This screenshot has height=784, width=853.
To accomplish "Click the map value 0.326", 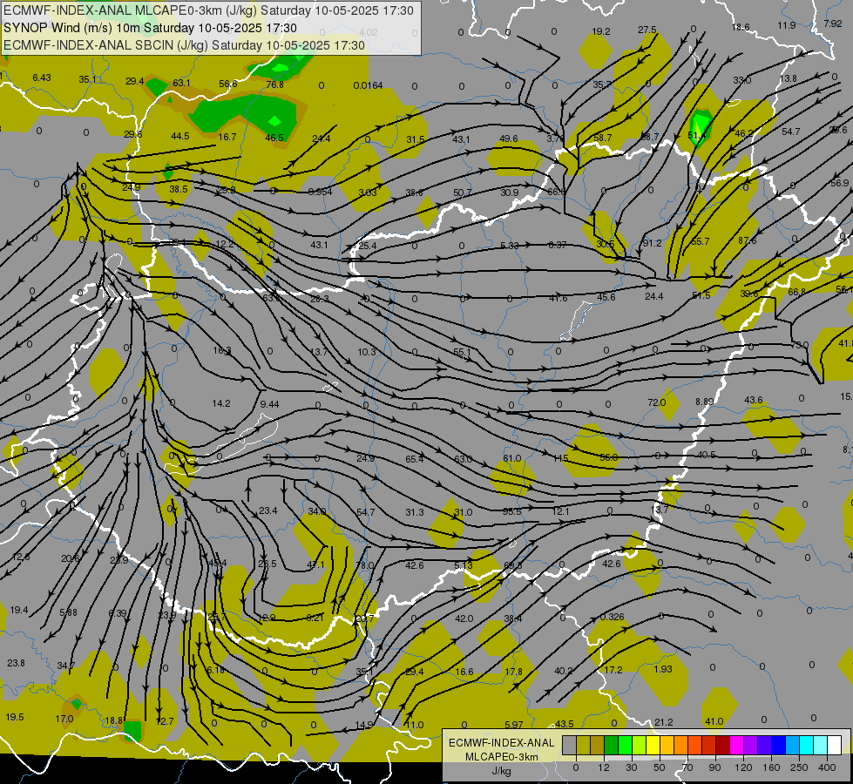I will (x=612, y=617).
